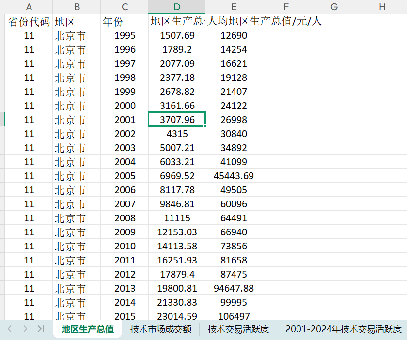The width and height of the screenshot is (407, 340).
Task: Select year cell 2009
Action: coord(125,232)
